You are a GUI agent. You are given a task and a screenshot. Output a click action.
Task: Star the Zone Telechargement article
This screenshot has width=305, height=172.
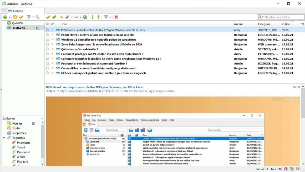coord(48,44)
